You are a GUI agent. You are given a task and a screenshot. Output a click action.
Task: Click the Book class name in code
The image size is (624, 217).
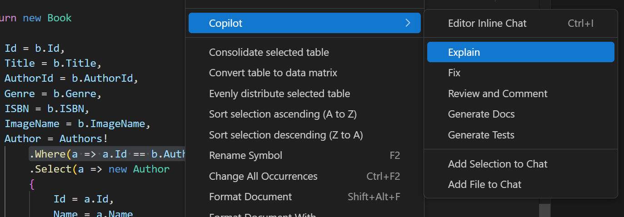pos(60,18)
